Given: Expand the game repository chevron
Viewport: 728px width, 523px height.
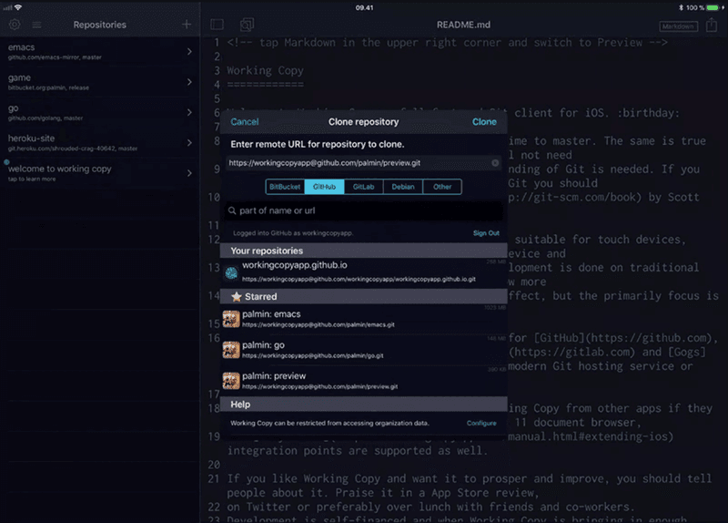Looking at the screenshot, I should pos(189,82).
